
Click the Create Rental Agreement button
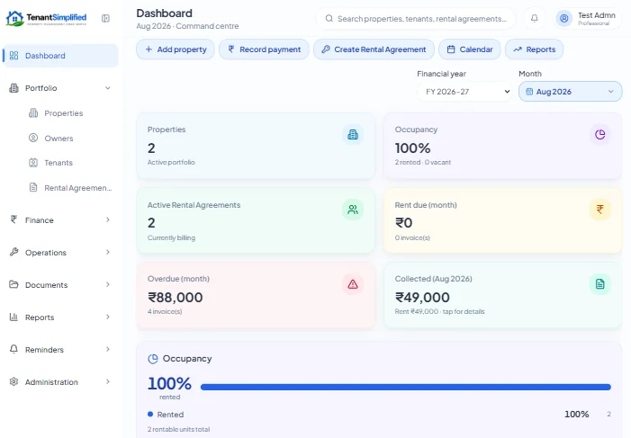click(374, 49)
